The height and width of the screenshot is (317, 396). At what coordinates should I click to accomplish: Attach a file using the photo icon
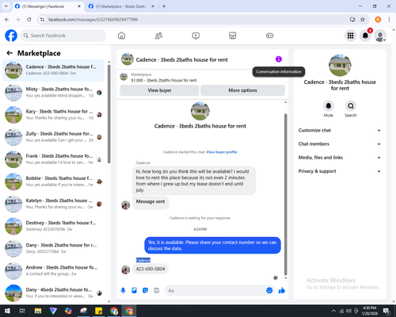coord(134,291)
